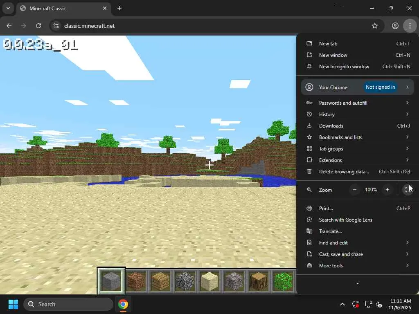Open the network tray icon

pyautogui.click(x=368, y=304)
